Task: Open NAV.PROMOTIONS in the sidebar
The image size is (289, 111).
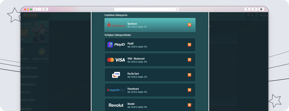Action: [x=29, y=68]
